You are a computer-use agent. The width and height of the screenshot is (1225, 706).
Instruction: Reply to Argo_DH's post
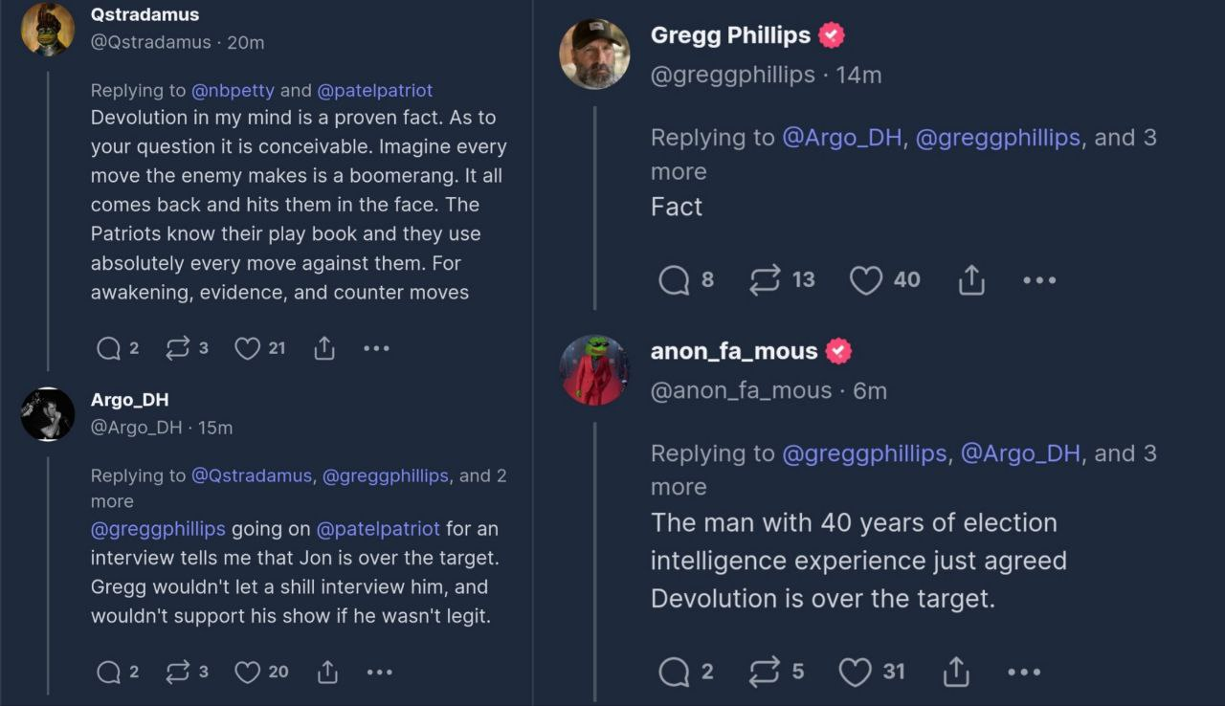[109, 672]
